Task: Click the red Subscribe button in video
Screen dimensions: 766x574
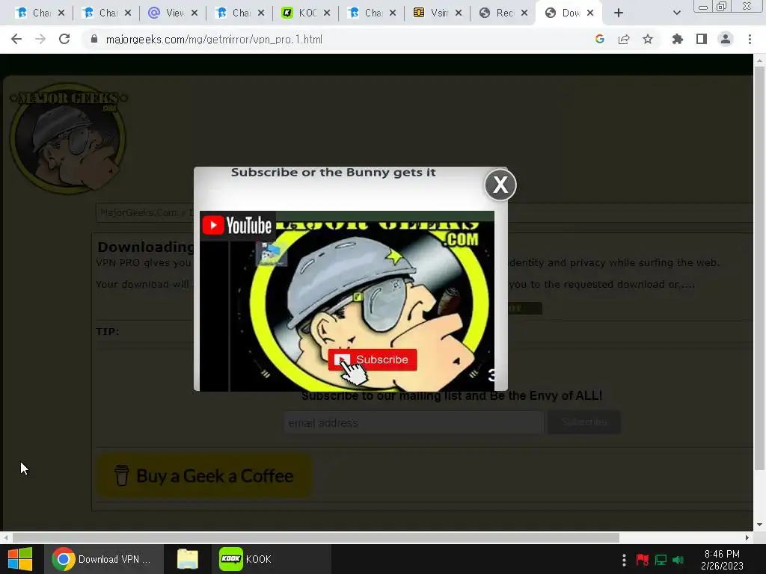Action: (x=373, y=359)
